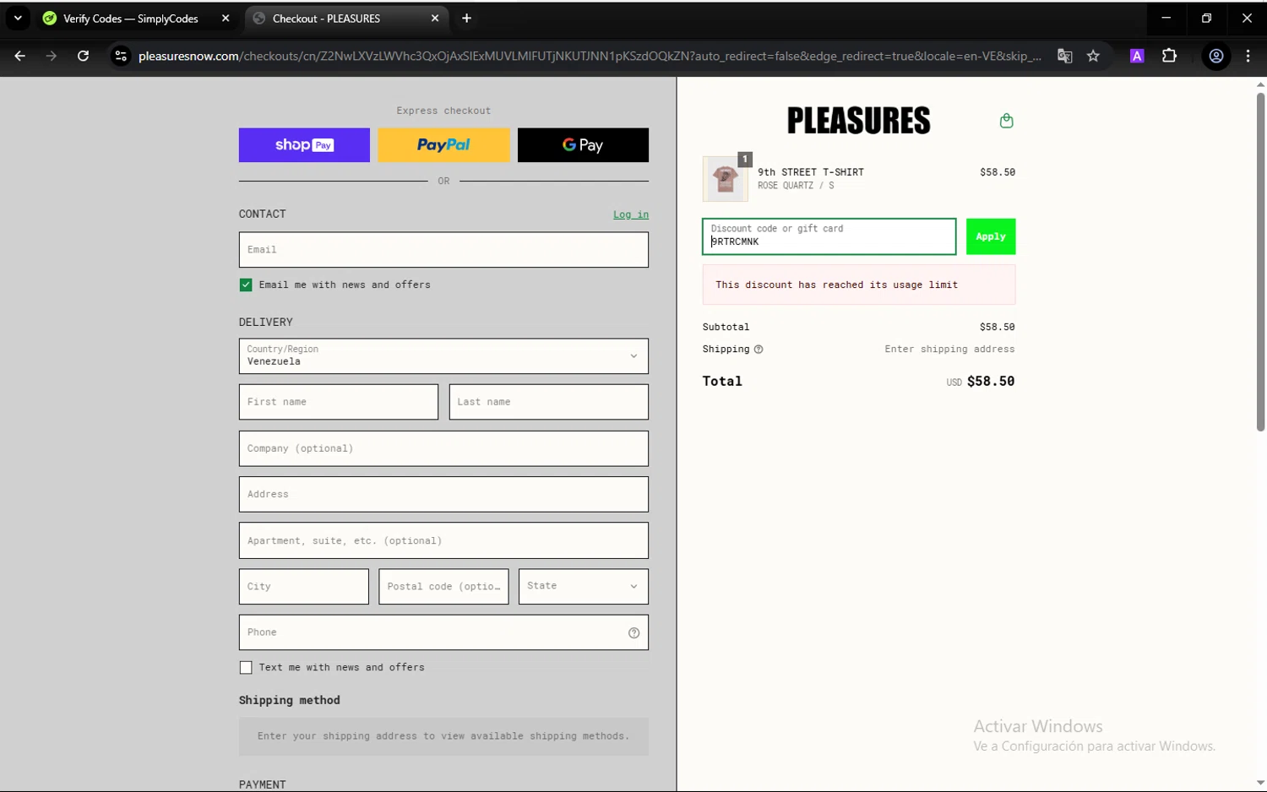
Task: Click the Address input field
Action: coord(443,494)
